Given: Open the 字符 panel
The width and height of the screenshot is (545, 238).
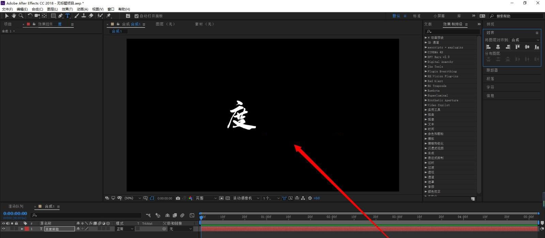Looking at the screenshot, I should (x=490, y=87).
